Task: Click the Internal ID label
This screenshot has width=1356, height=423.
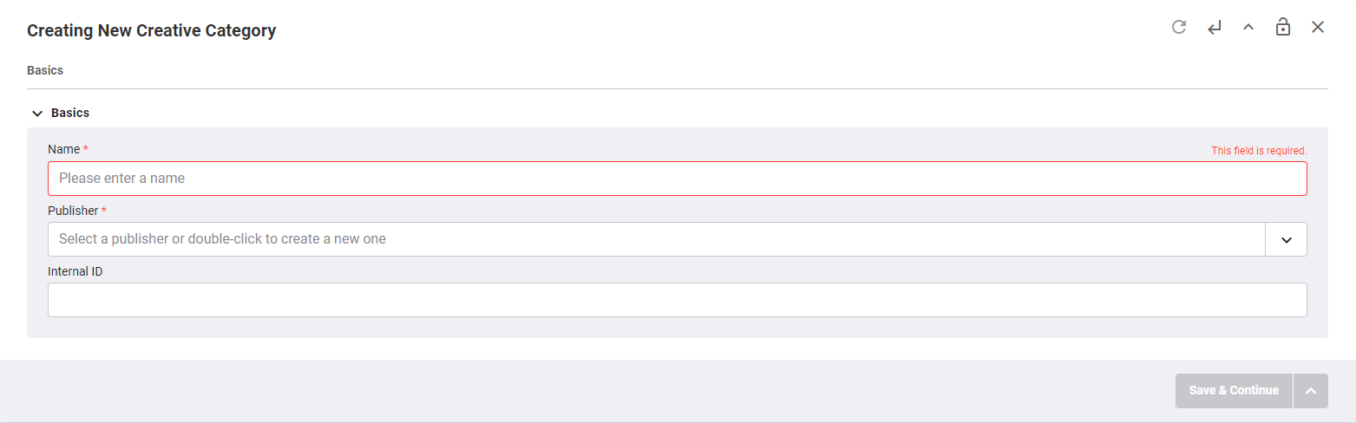Action: pos(75,271)
